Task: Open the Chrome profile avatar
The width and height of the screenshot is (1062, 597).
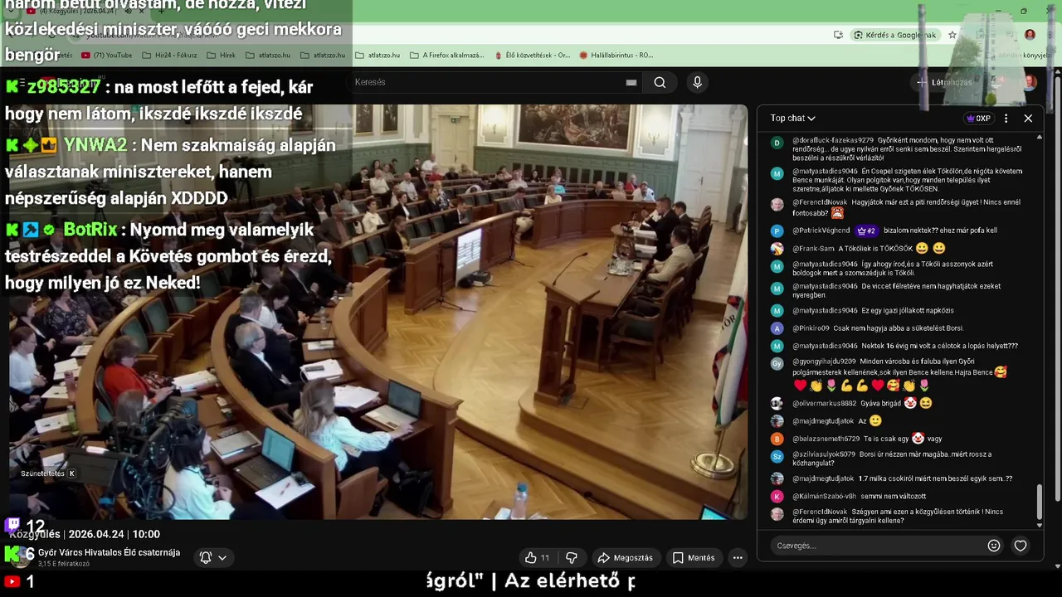Action: 1030,35
